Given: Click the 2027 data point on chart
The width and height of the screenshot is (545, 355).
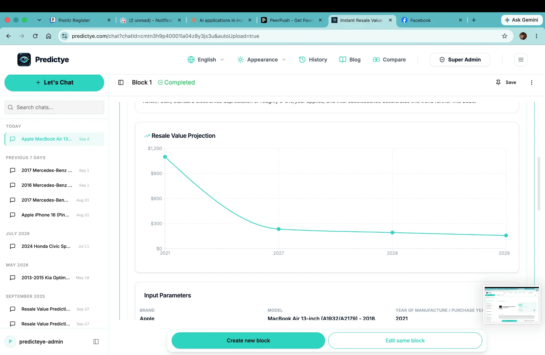Looking at the screenshot, I should click(279, 229).
